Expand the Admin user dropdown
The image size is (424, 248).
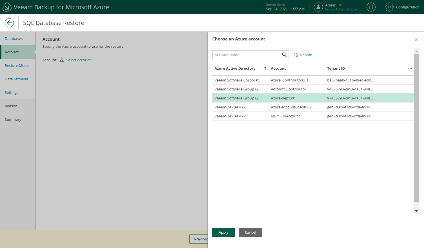pos(340,5)
